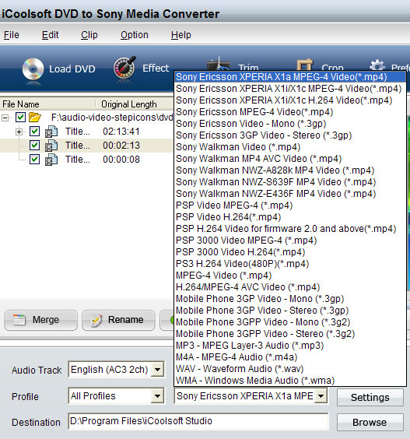Choose Sony Ericsson MPEG-4 Video (*.mp4)
The width and height of the screenshot is (410, 439).
[x=290, y=112]
